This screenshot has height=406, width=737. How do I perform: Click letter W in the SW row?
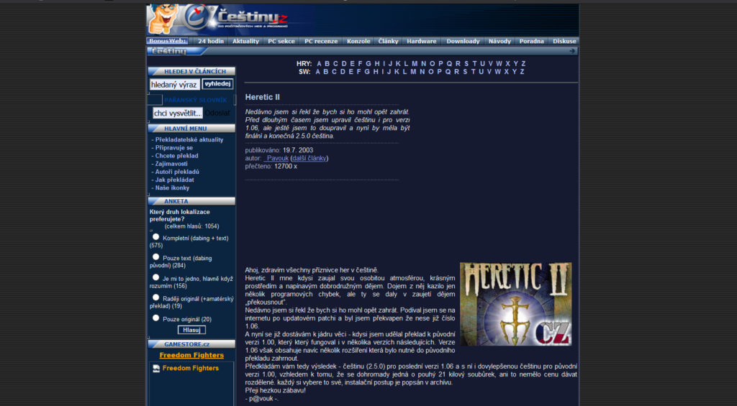(498, 72)
